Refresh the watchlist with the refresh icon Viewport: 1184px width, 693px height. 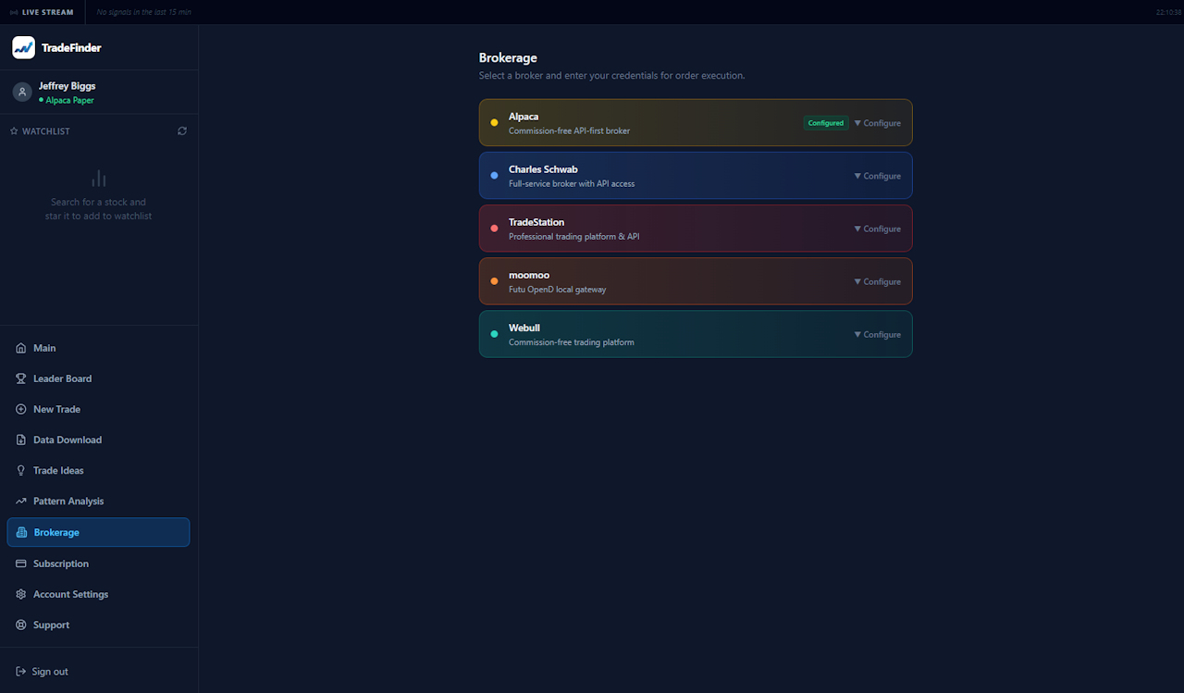[x=182, y=131]
